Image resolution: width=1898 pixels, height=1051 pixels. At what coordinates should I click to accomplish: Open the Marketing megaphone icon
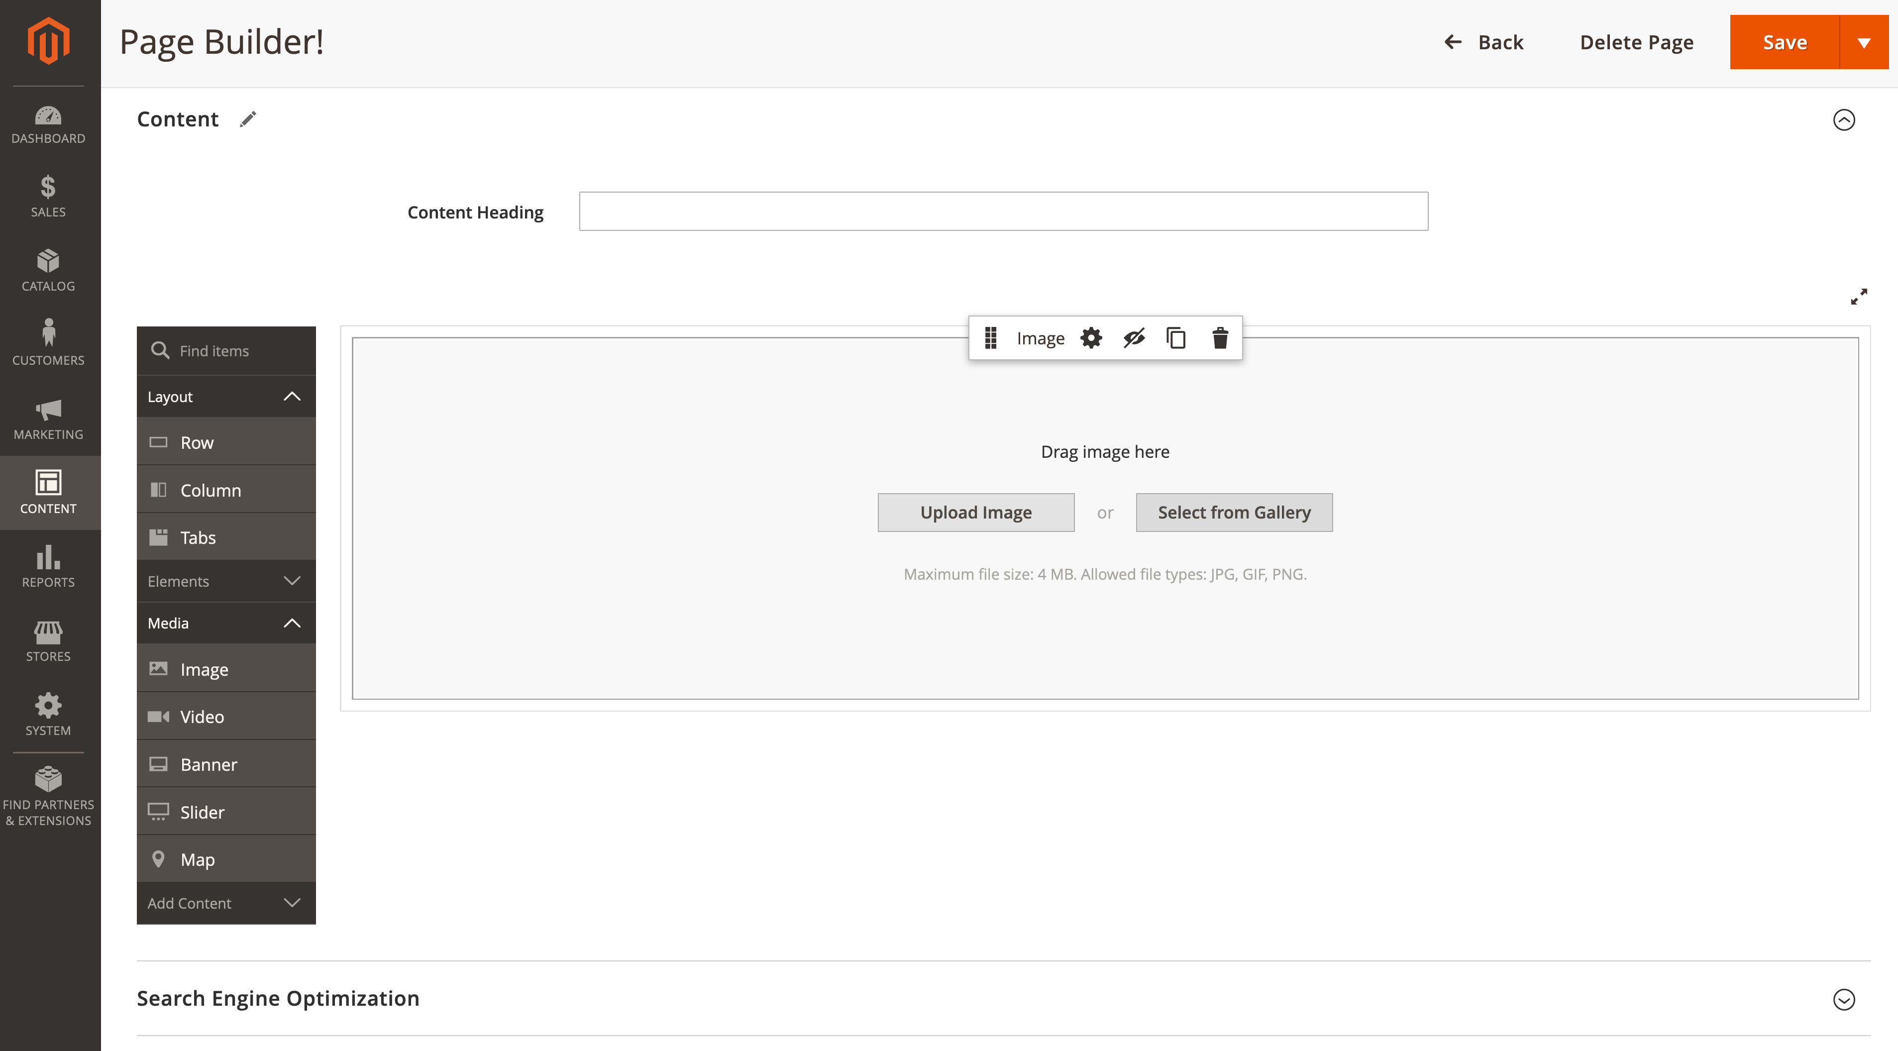(x=49, y=410)
